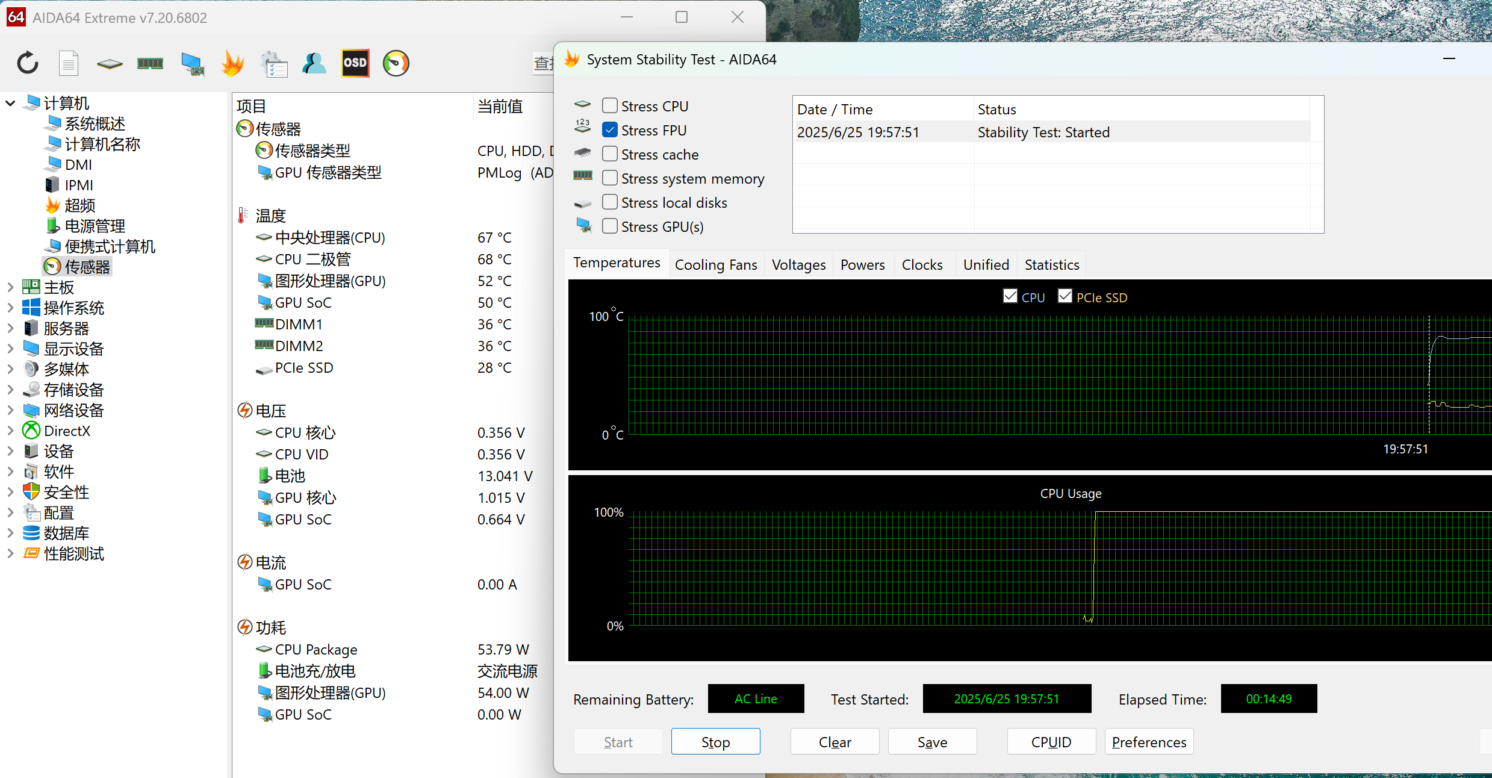
Task: Select the IPMI tree item
Action: click(79, 185)
